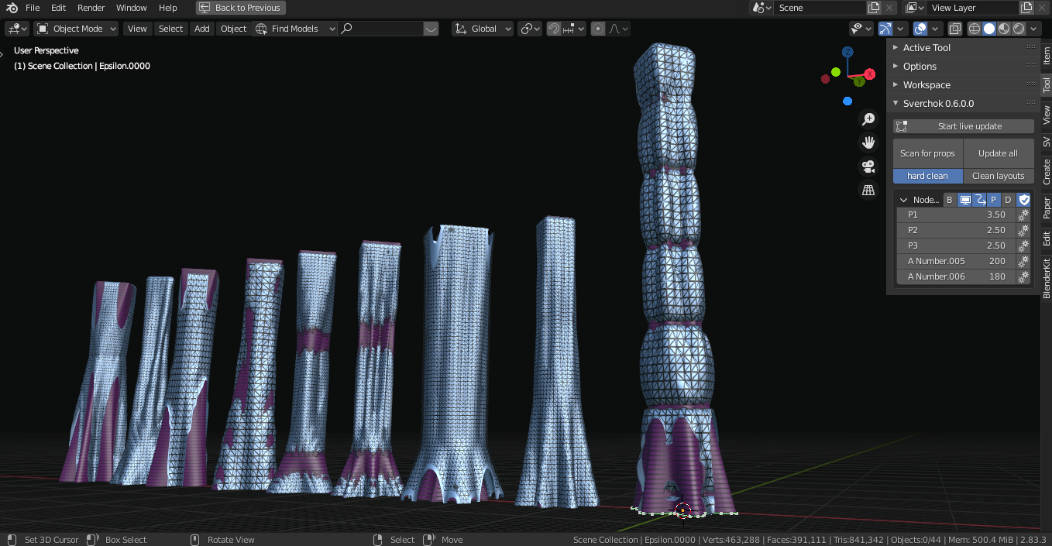Click the Z axis on navigation gizmo

(847, 52)
